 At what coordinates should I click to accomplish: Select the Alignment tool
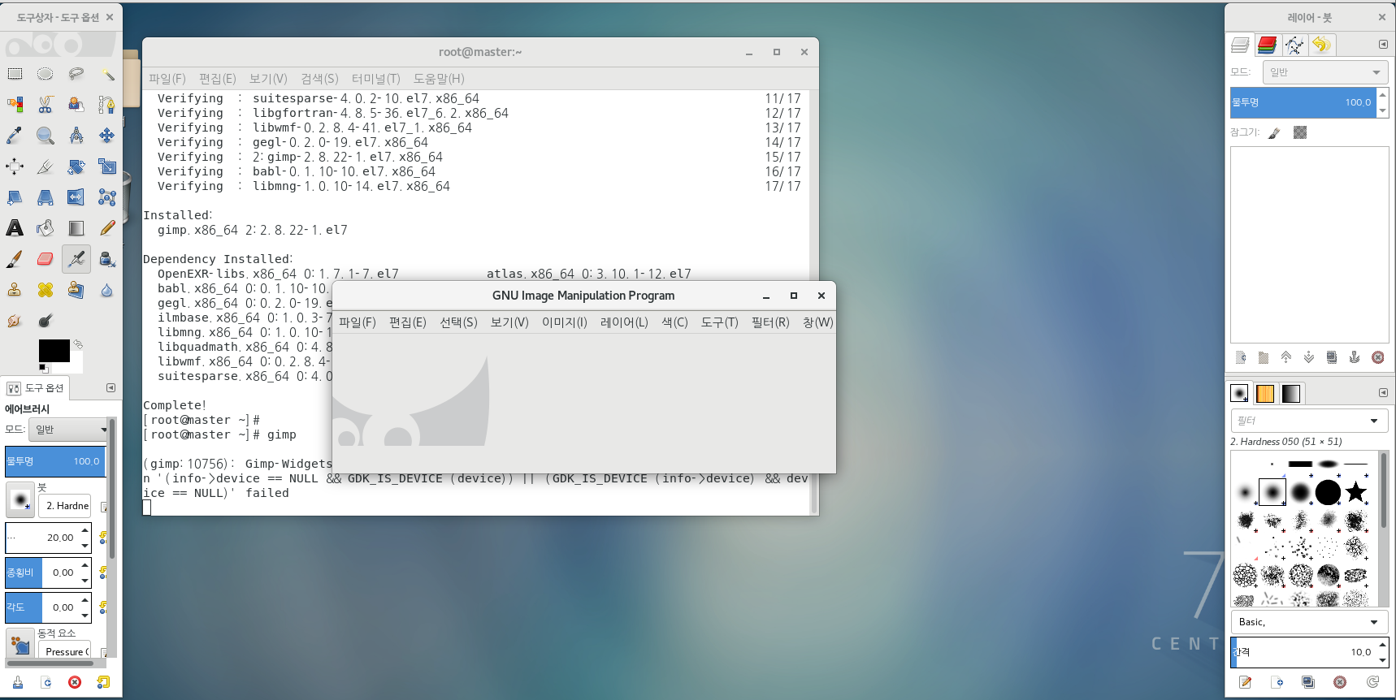pyautogui.click(x=15, y=166)
